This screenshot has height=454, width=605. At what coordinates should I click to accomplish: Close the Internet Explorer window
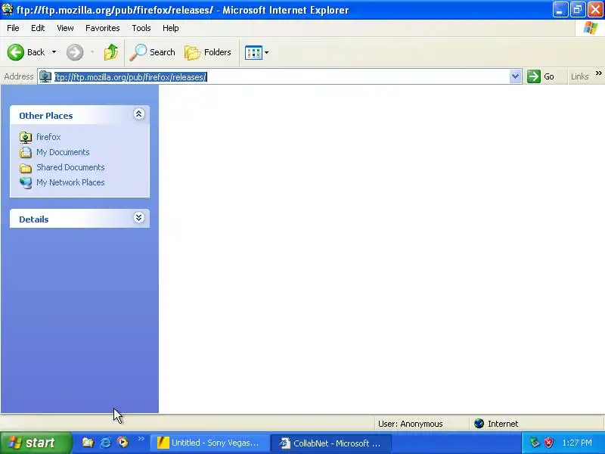point(595,10)
